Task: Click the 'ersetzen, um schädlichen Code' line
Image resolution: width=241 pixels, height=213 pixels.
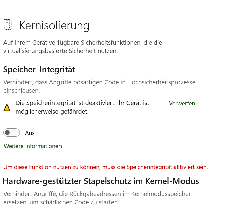Action: 61,202
